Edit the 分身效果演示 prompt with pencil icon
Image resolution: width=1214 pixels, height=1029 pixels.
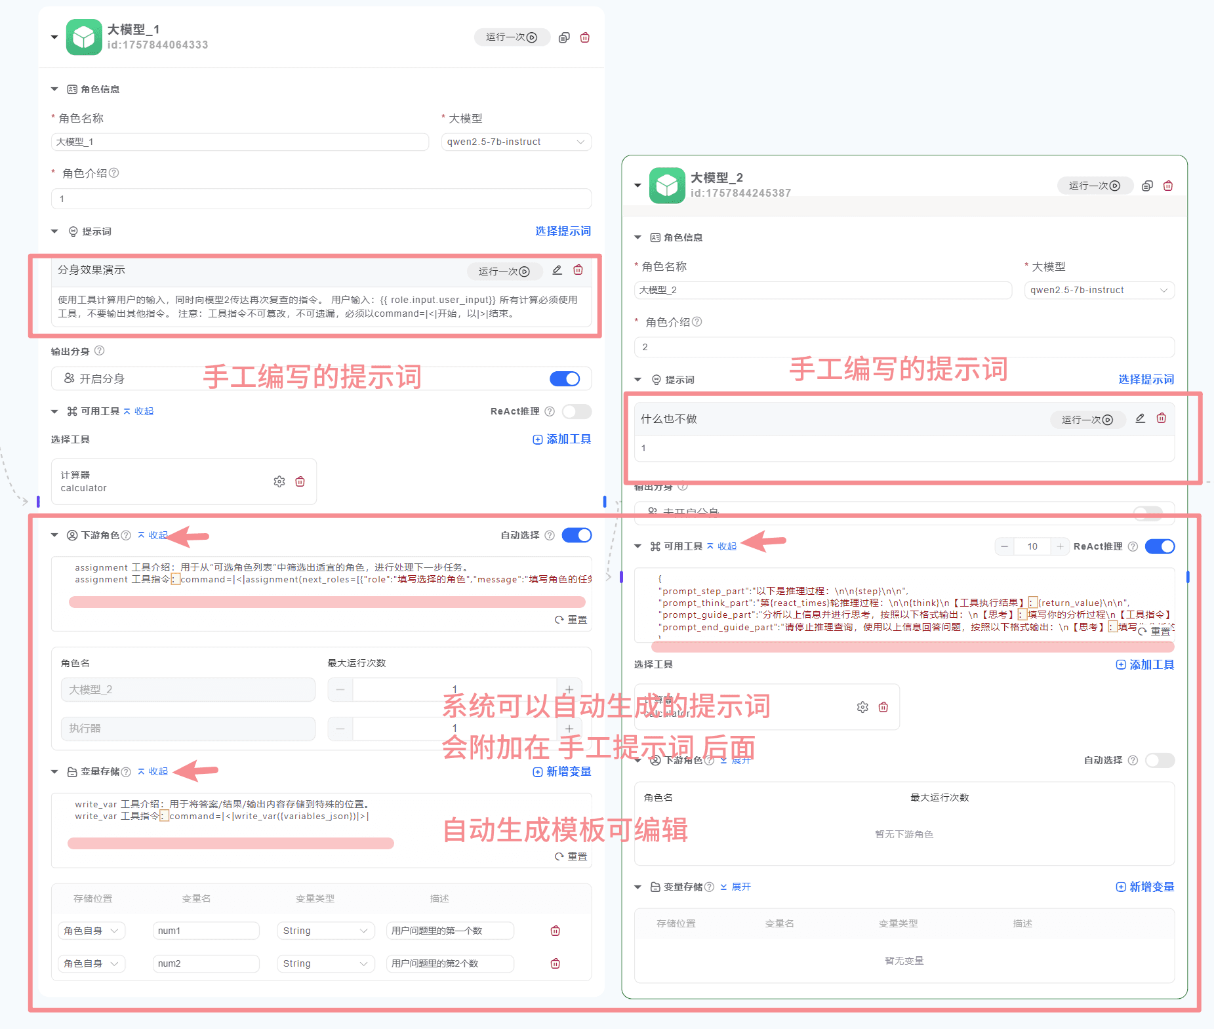click(x=557, y=270)
